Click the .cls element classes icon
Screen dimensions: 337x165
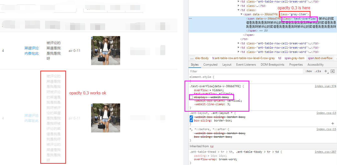coord(317,71)
